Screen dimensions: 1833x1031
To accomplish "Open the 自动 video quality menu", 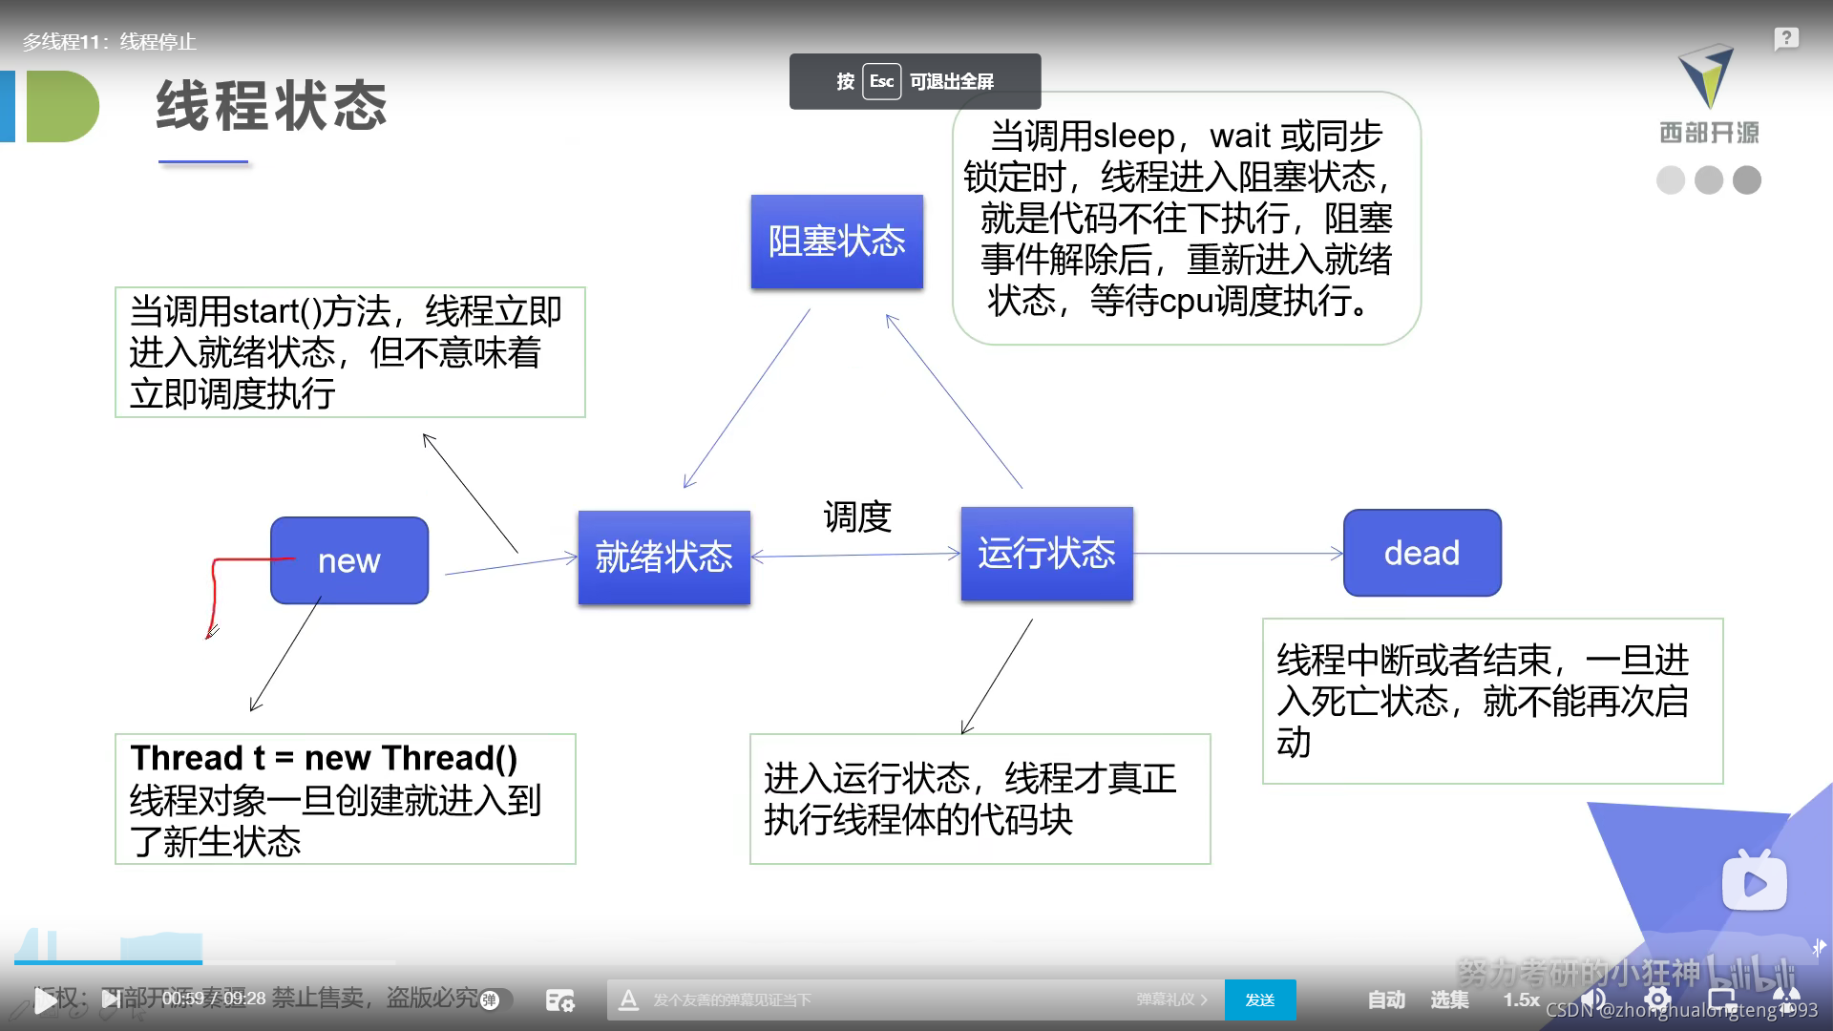I will pyautogui.click(x=1386, y=999).
